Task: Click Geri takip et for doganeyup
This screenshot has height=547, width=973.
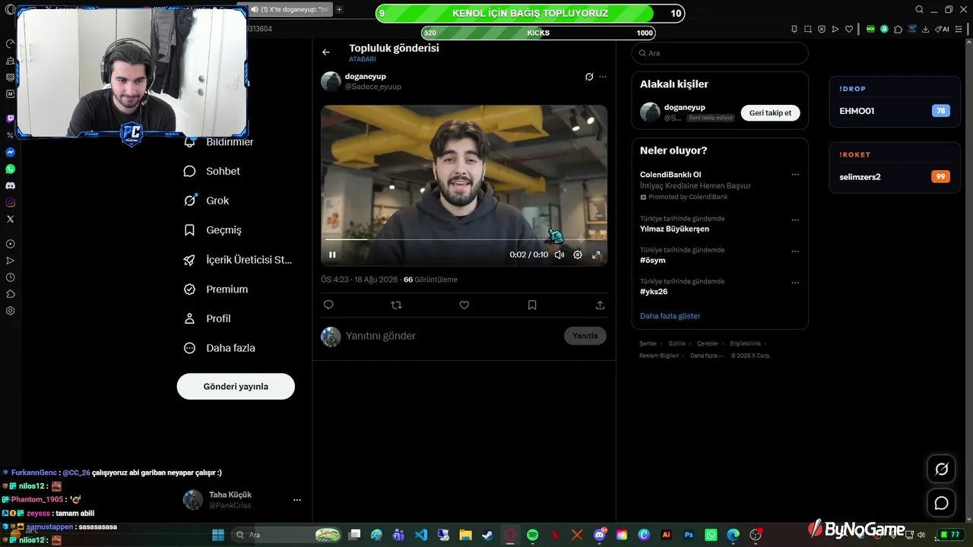Action: (x=770, y=113)
